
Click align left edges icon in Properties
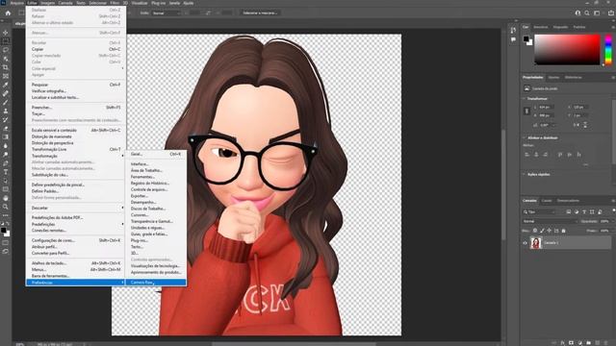pyautogui.click(x=527, y=155)
